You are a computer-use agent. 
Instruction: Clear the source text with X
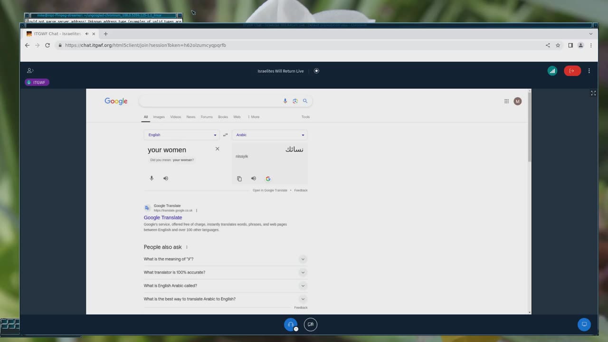click(218, 149)
